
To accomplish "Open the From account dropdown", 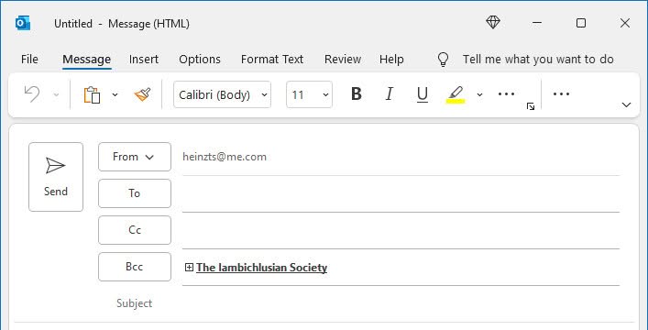I will point(135,157).
